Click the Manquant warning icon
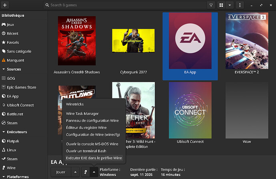The height and width of the screenshot is (179, 276). pos(4,60)
